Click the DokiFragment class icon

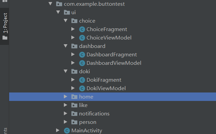coord(82,80)
